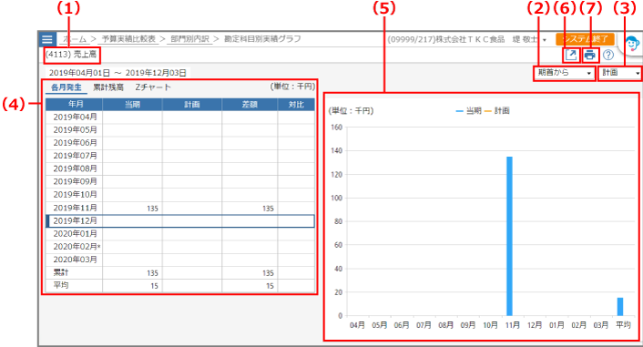Switch to the 累計残高 tab

coord(108,87)
